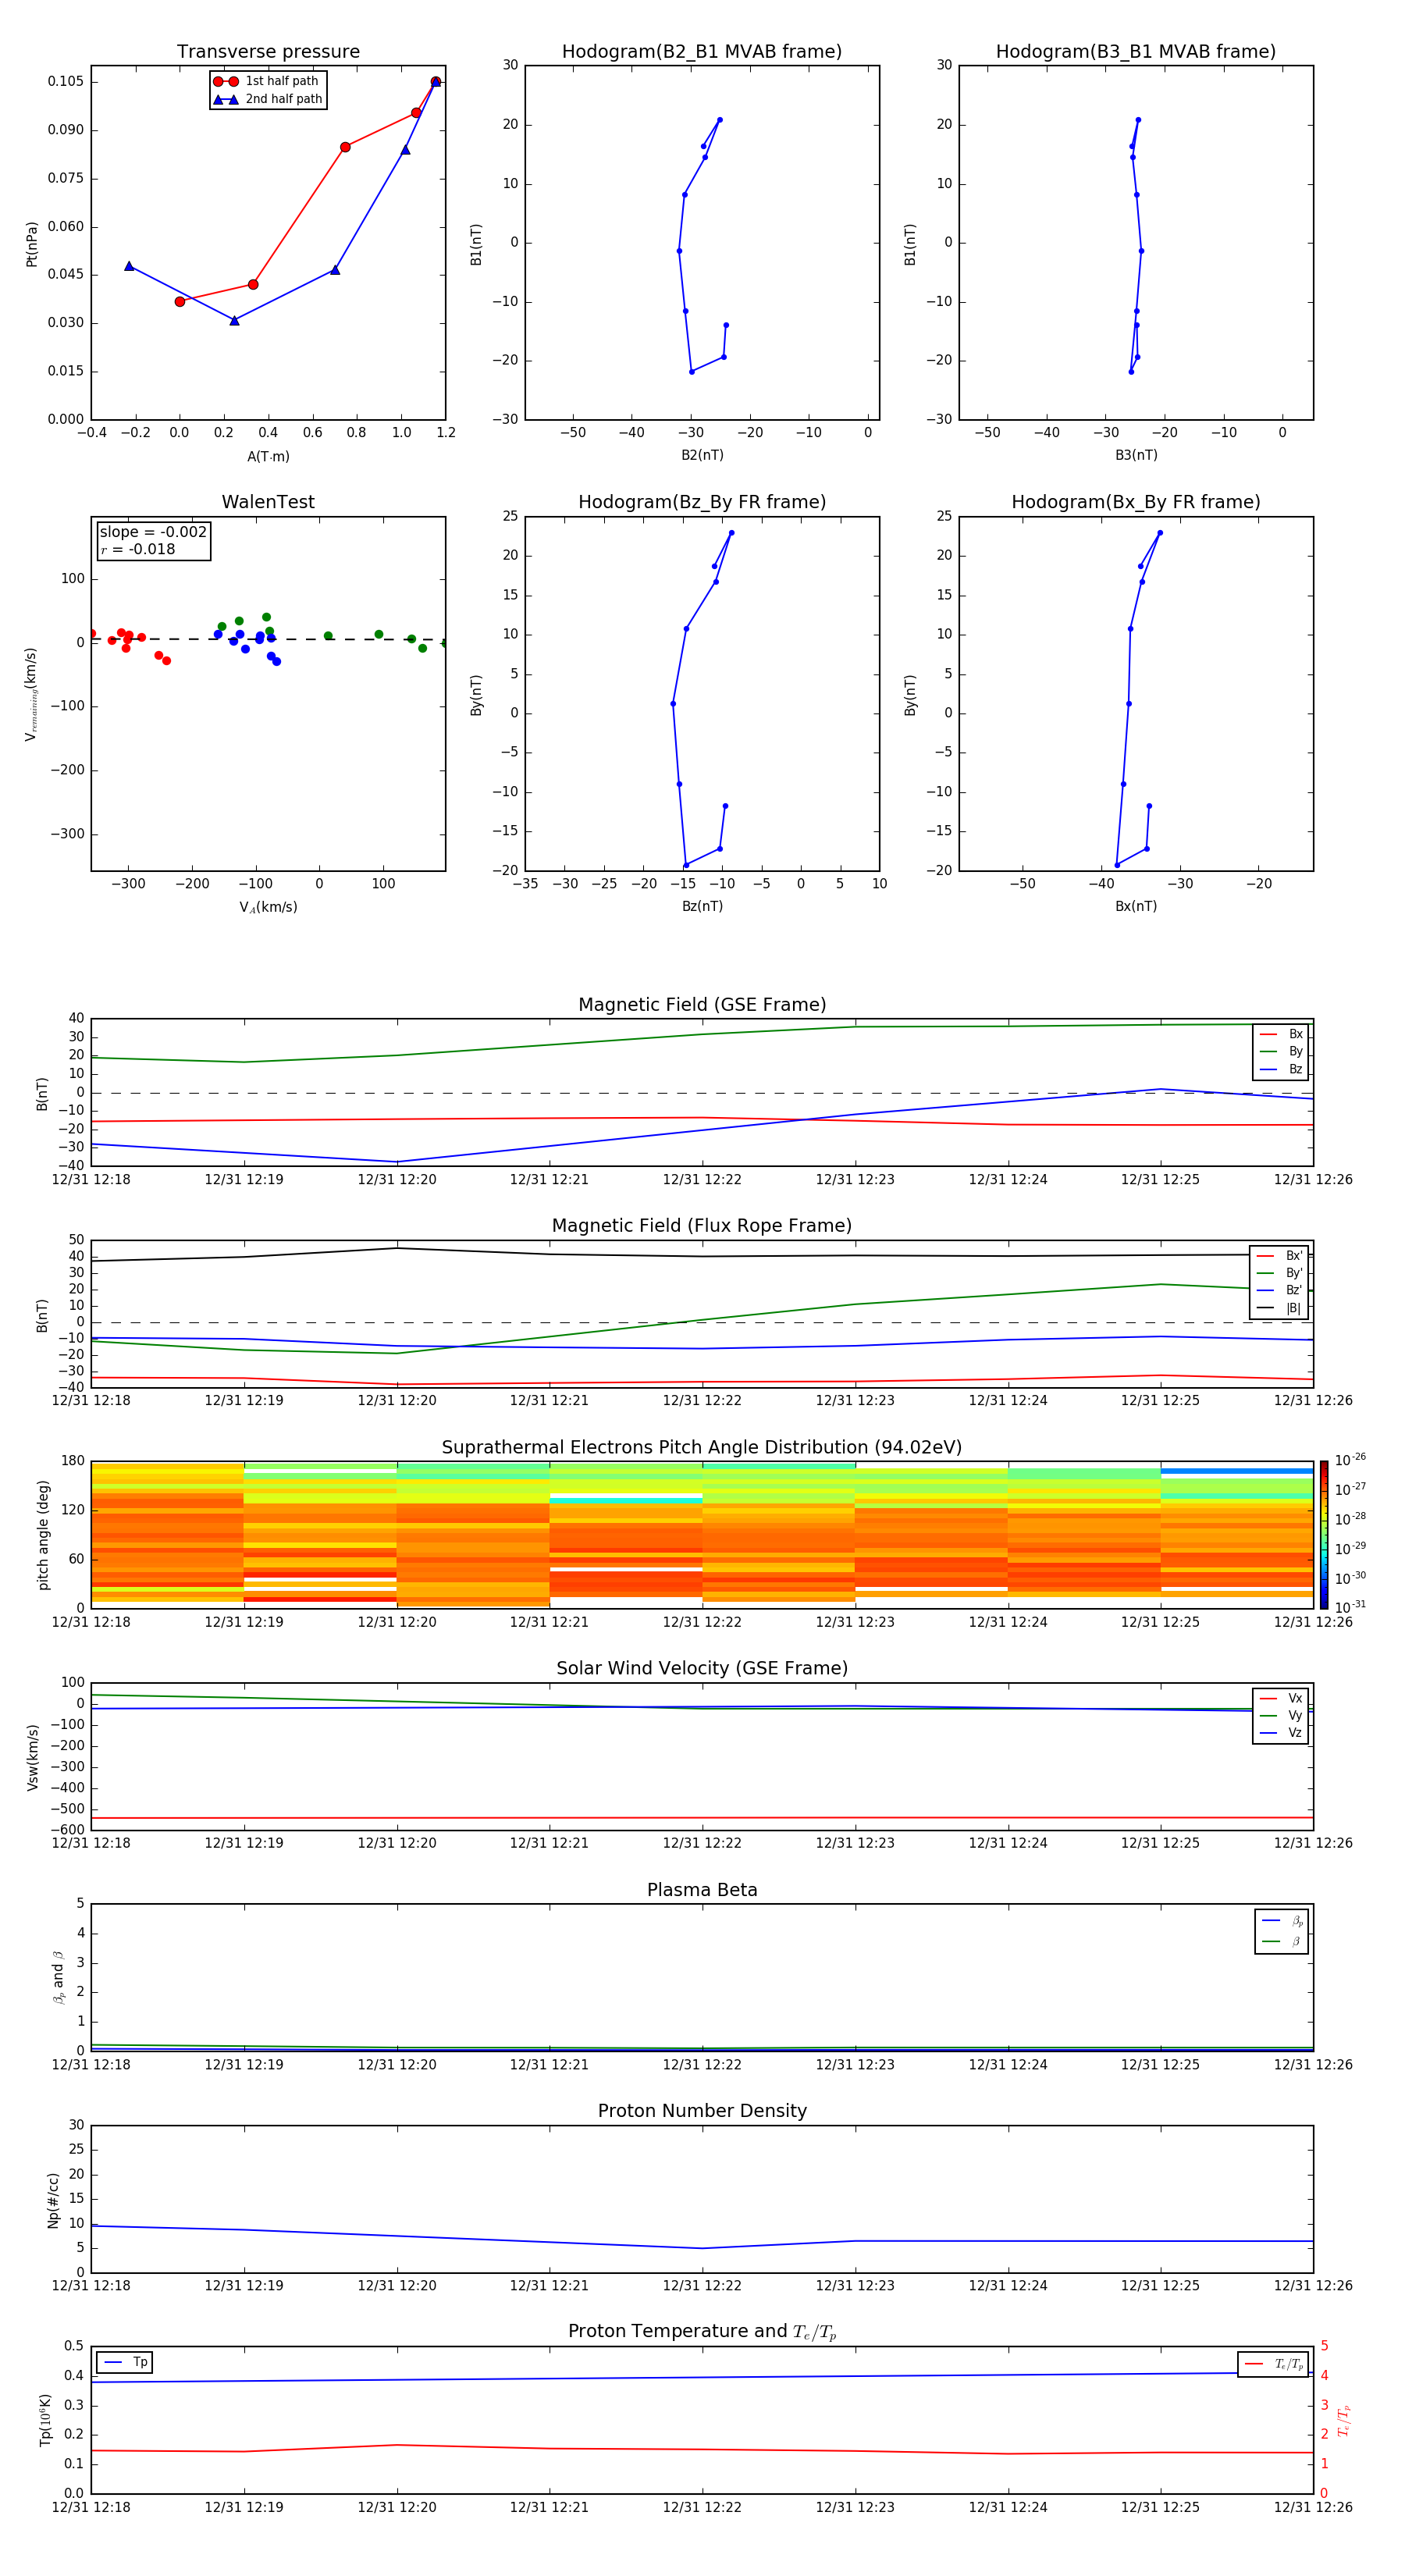Click the 10^-26 colorbar label
The width and height of the screenshot is (1405, 2576).
pos(1350,1460)
